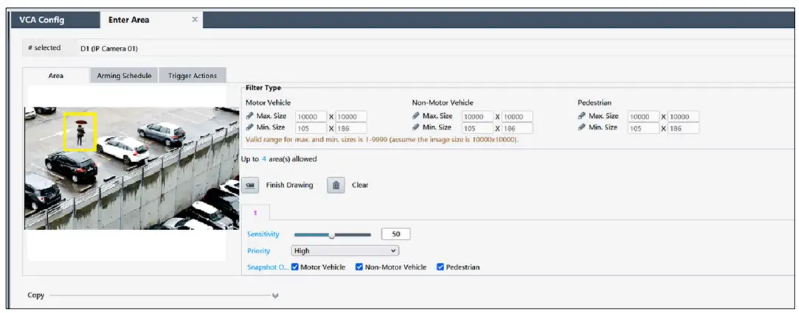Open the Trigger Actions tab
The height and width of the screenshot is (313, 799).
(x=193, y=76)
